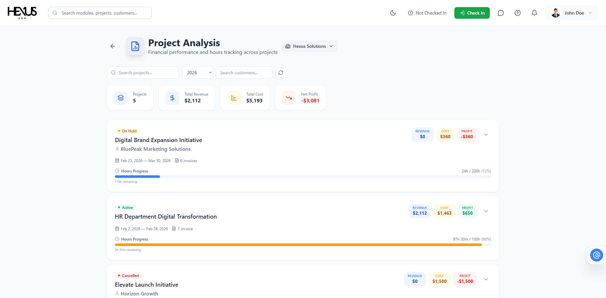Click the 1 invoice label
Image resolution: width=606 pixels, height=298 pixels.
tap(185, 229)
